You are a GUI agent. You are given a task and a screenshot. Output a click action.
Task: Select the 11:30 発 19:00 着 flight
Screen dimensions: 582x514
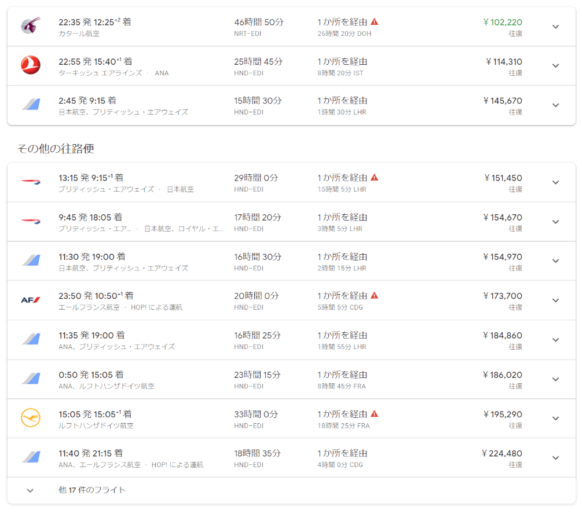(91, 256)
